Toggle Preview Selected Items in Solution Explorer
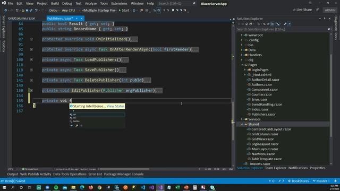This screenshot has height=191, width=340. coord(289,24)
